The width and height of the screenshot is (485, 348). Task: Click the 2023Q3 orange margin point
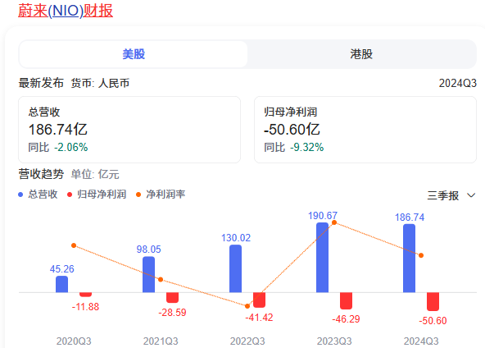(334, 222)
